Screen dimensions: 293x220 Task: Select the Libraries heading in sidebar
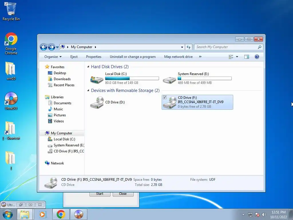57,97
